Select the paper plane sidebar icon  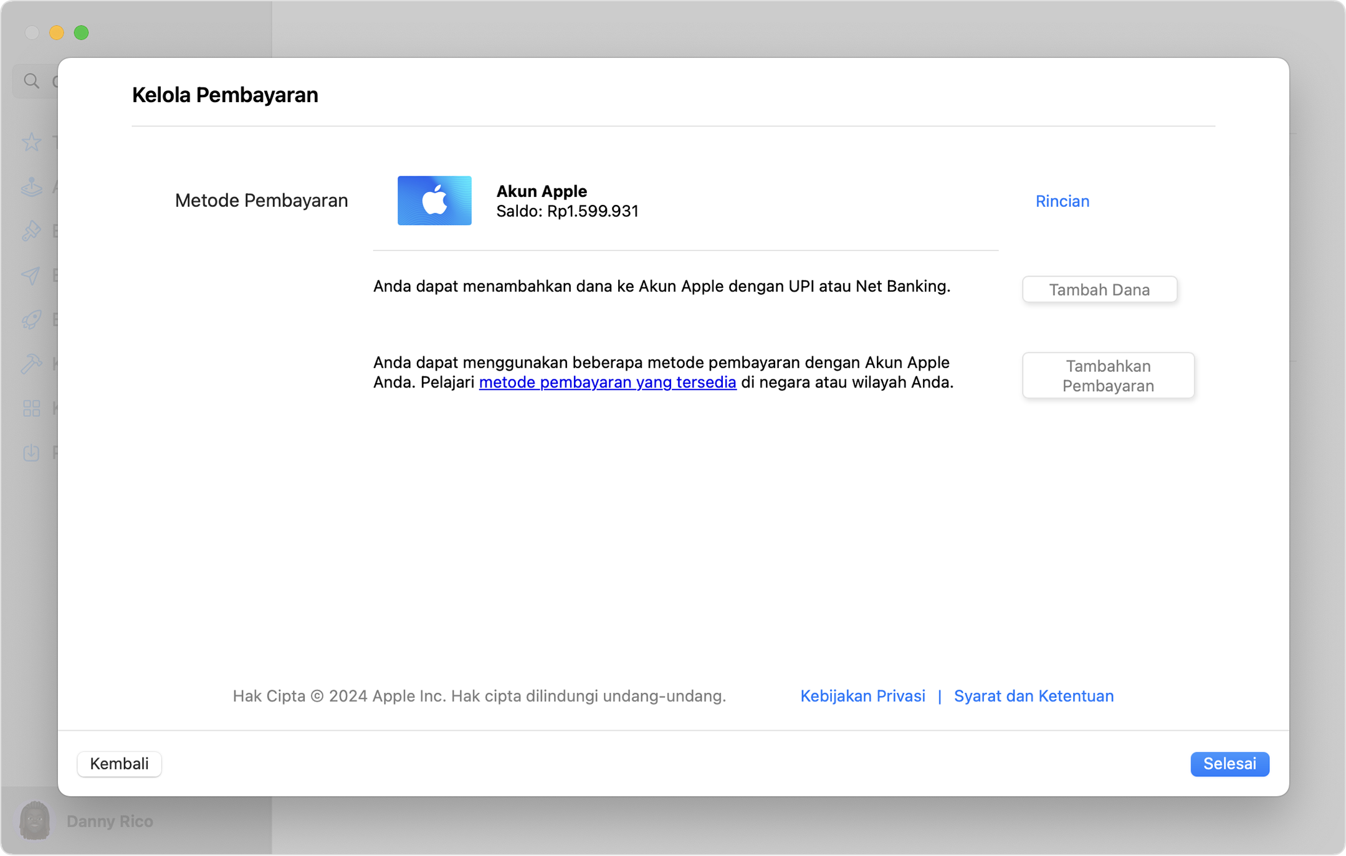point(31,275)
